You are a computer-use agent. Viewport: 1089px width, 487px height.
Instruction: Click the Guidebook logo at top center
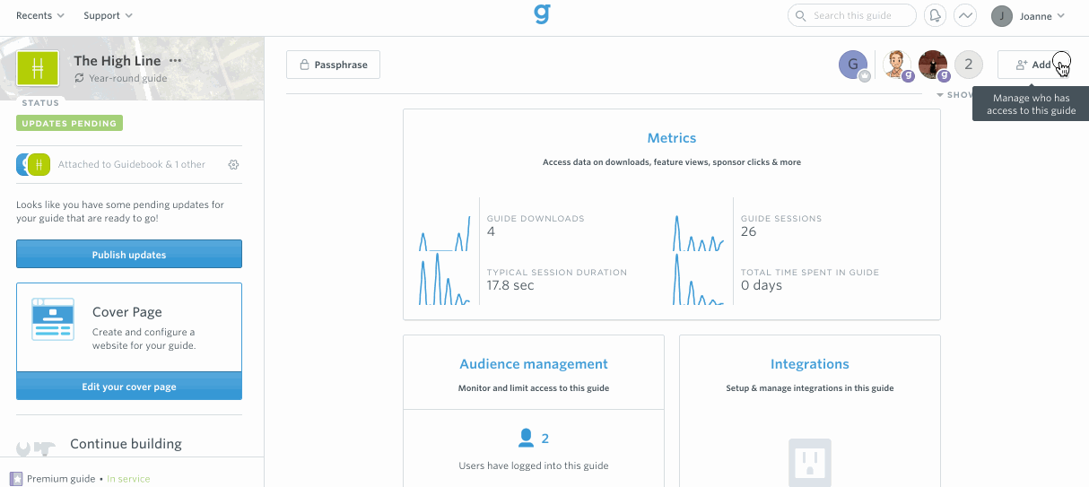pyautogui.click(x=542, y=13)
